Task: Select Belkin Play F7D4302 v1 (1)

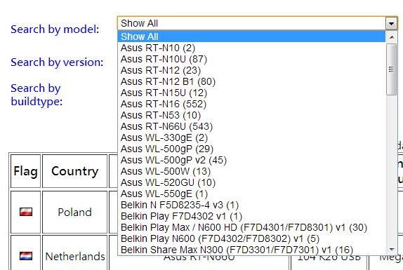Action: (251, 216)
